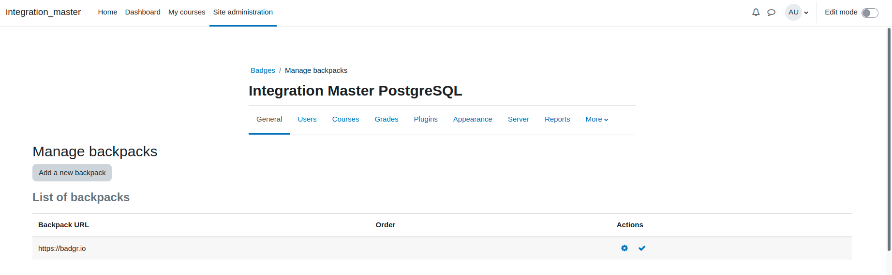Click the integration_master site name

(x=43, y=12)
